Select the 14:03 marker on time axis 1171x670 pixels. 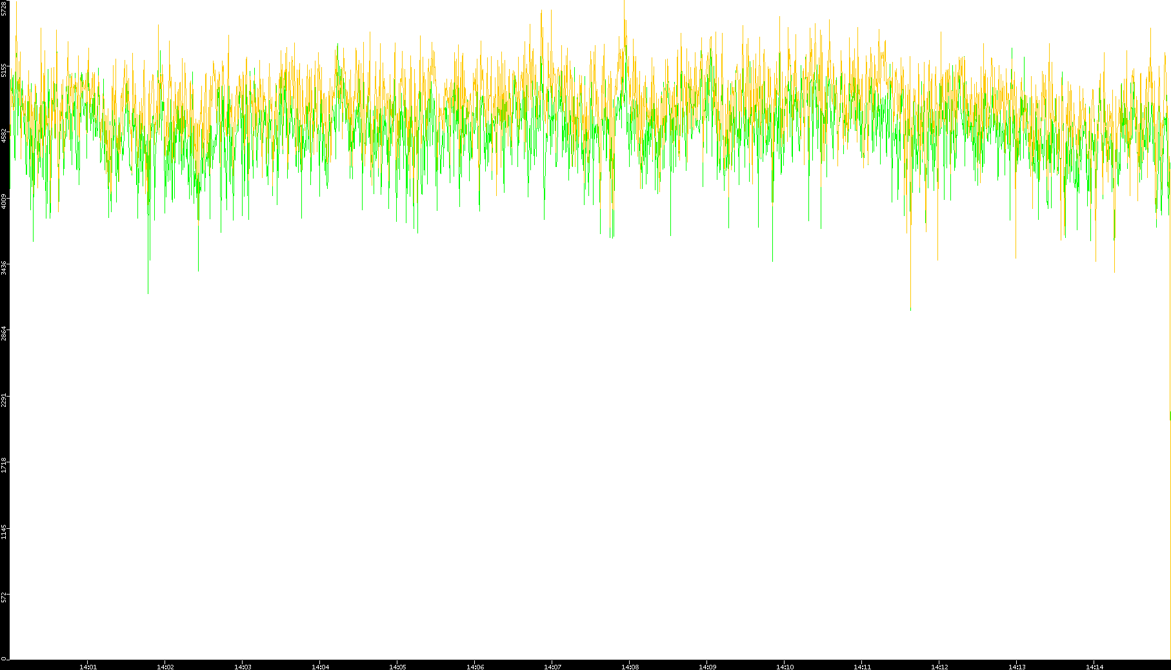tap(243, 667)
